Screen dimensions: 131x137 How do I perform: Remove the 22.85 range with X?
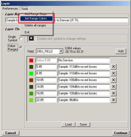[x=114, y=100]
